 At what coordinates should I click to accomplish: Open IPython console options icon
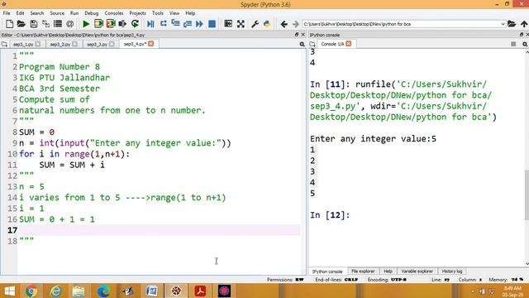pos(525,44)
